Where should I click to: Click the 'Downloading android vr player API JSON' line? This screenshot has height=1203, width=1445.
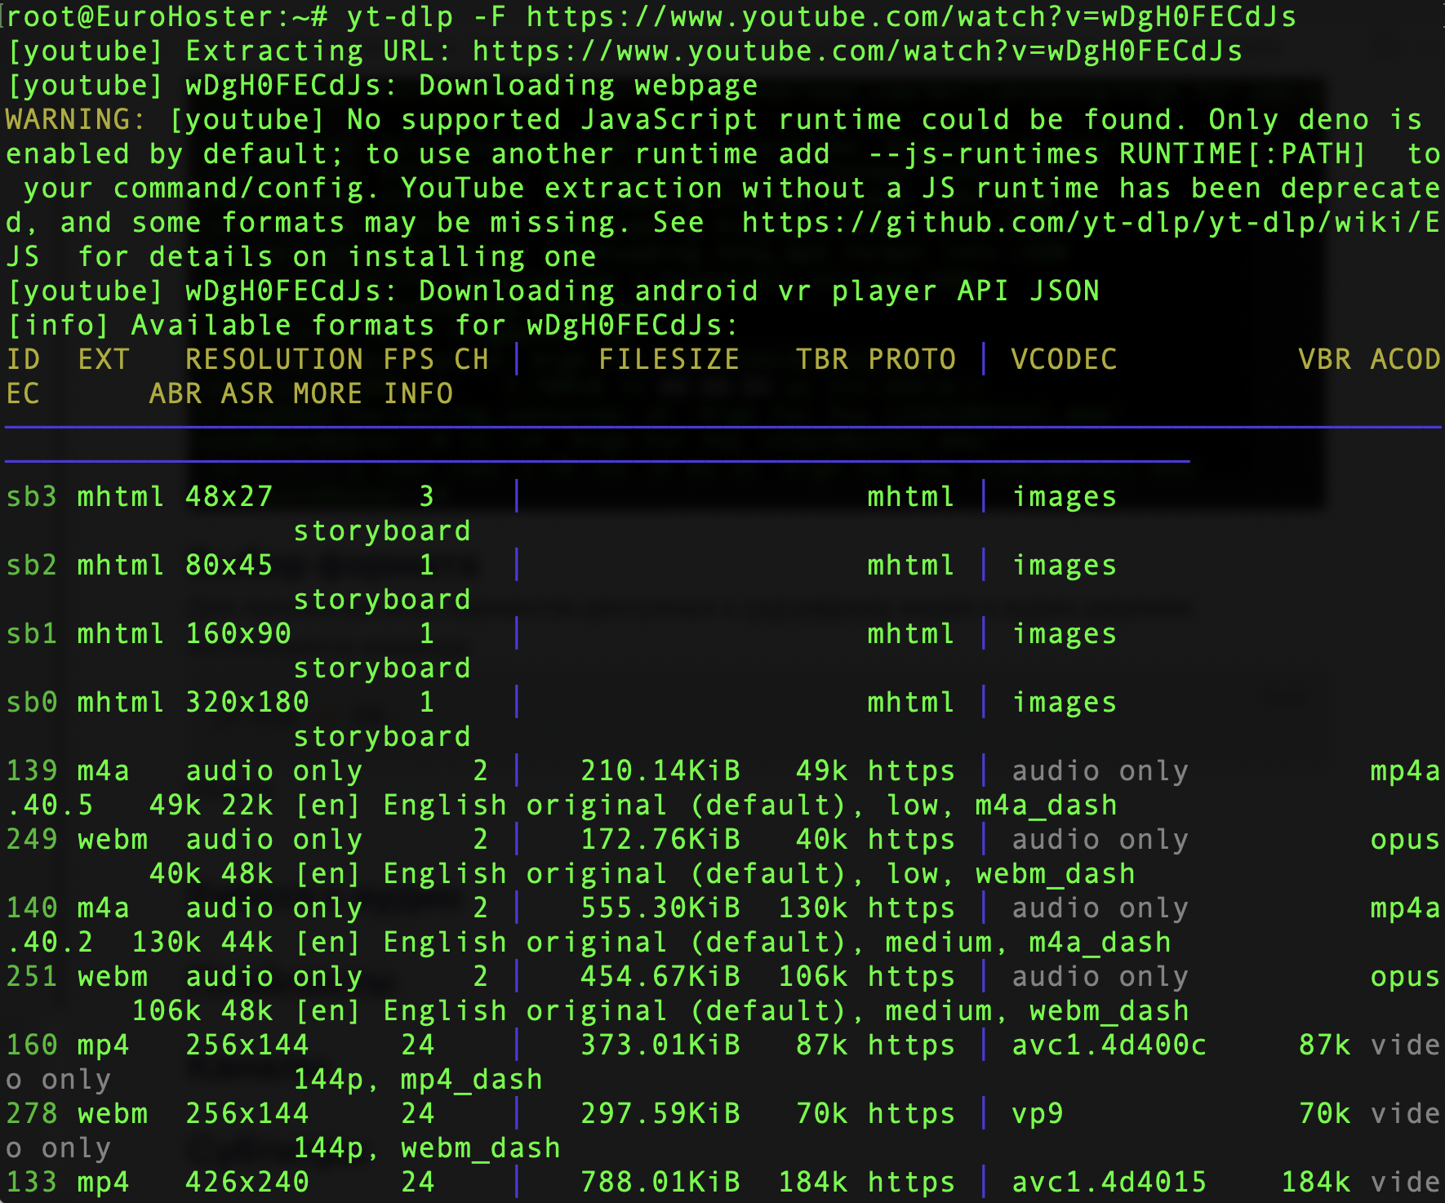[x=554, y=291]
